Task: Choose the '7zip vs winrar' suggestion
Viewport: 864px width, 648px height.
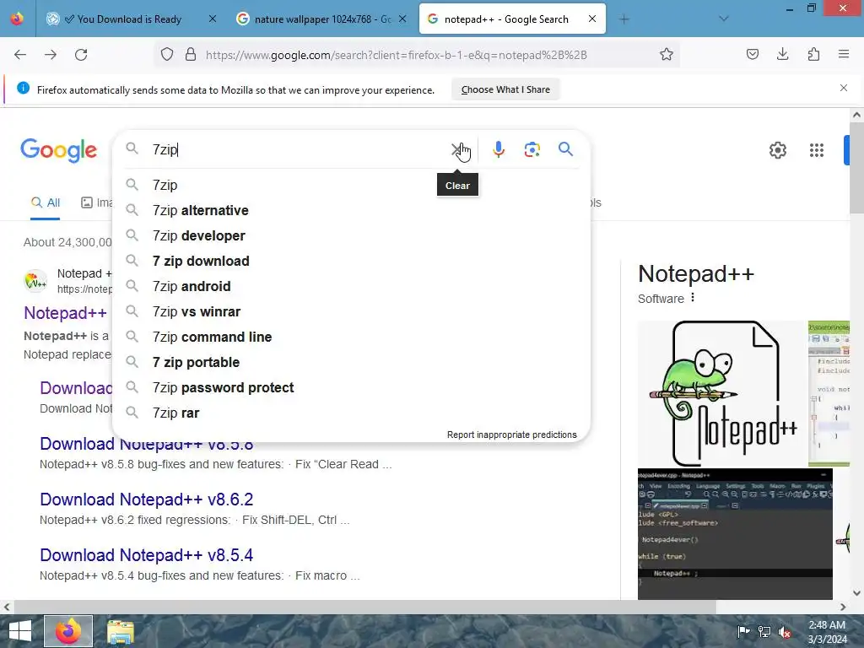Action: pyautogui.click(x=351, y=312)
